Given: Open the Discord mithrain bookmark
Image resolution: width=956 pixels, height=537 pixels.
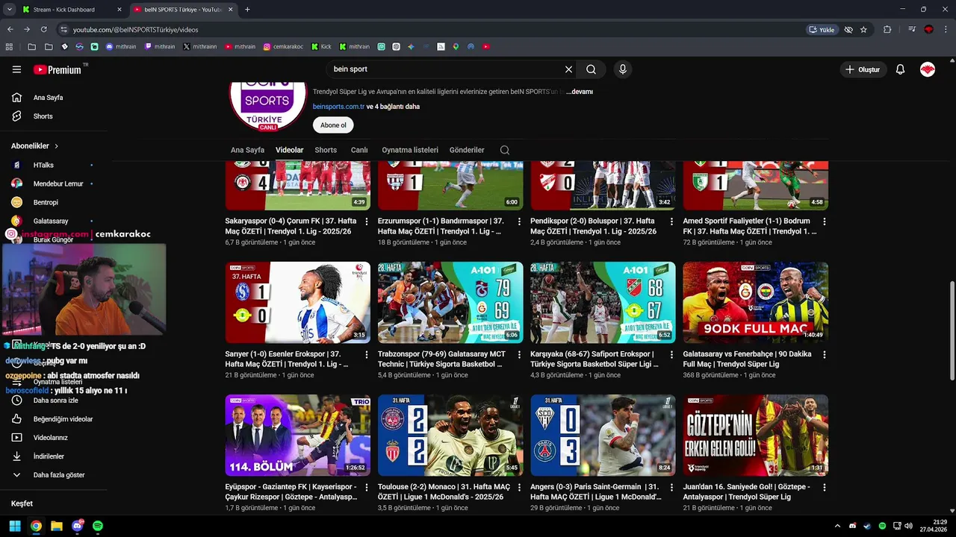Looking at the screenshot, I should (122, 46).
